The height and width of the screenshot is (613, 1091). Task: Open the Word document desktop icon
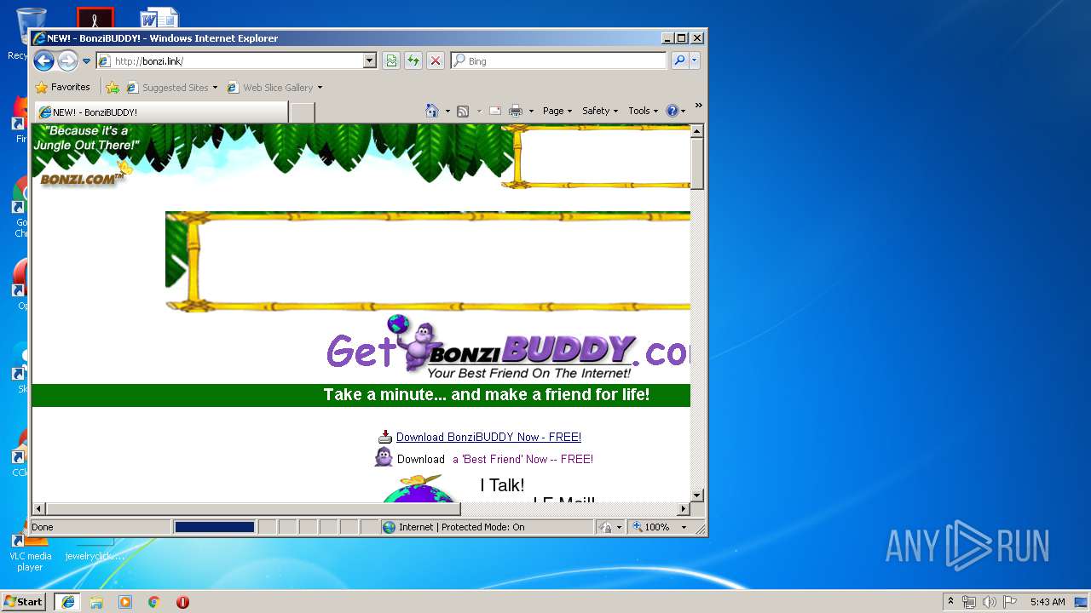[x=159, y=17]
